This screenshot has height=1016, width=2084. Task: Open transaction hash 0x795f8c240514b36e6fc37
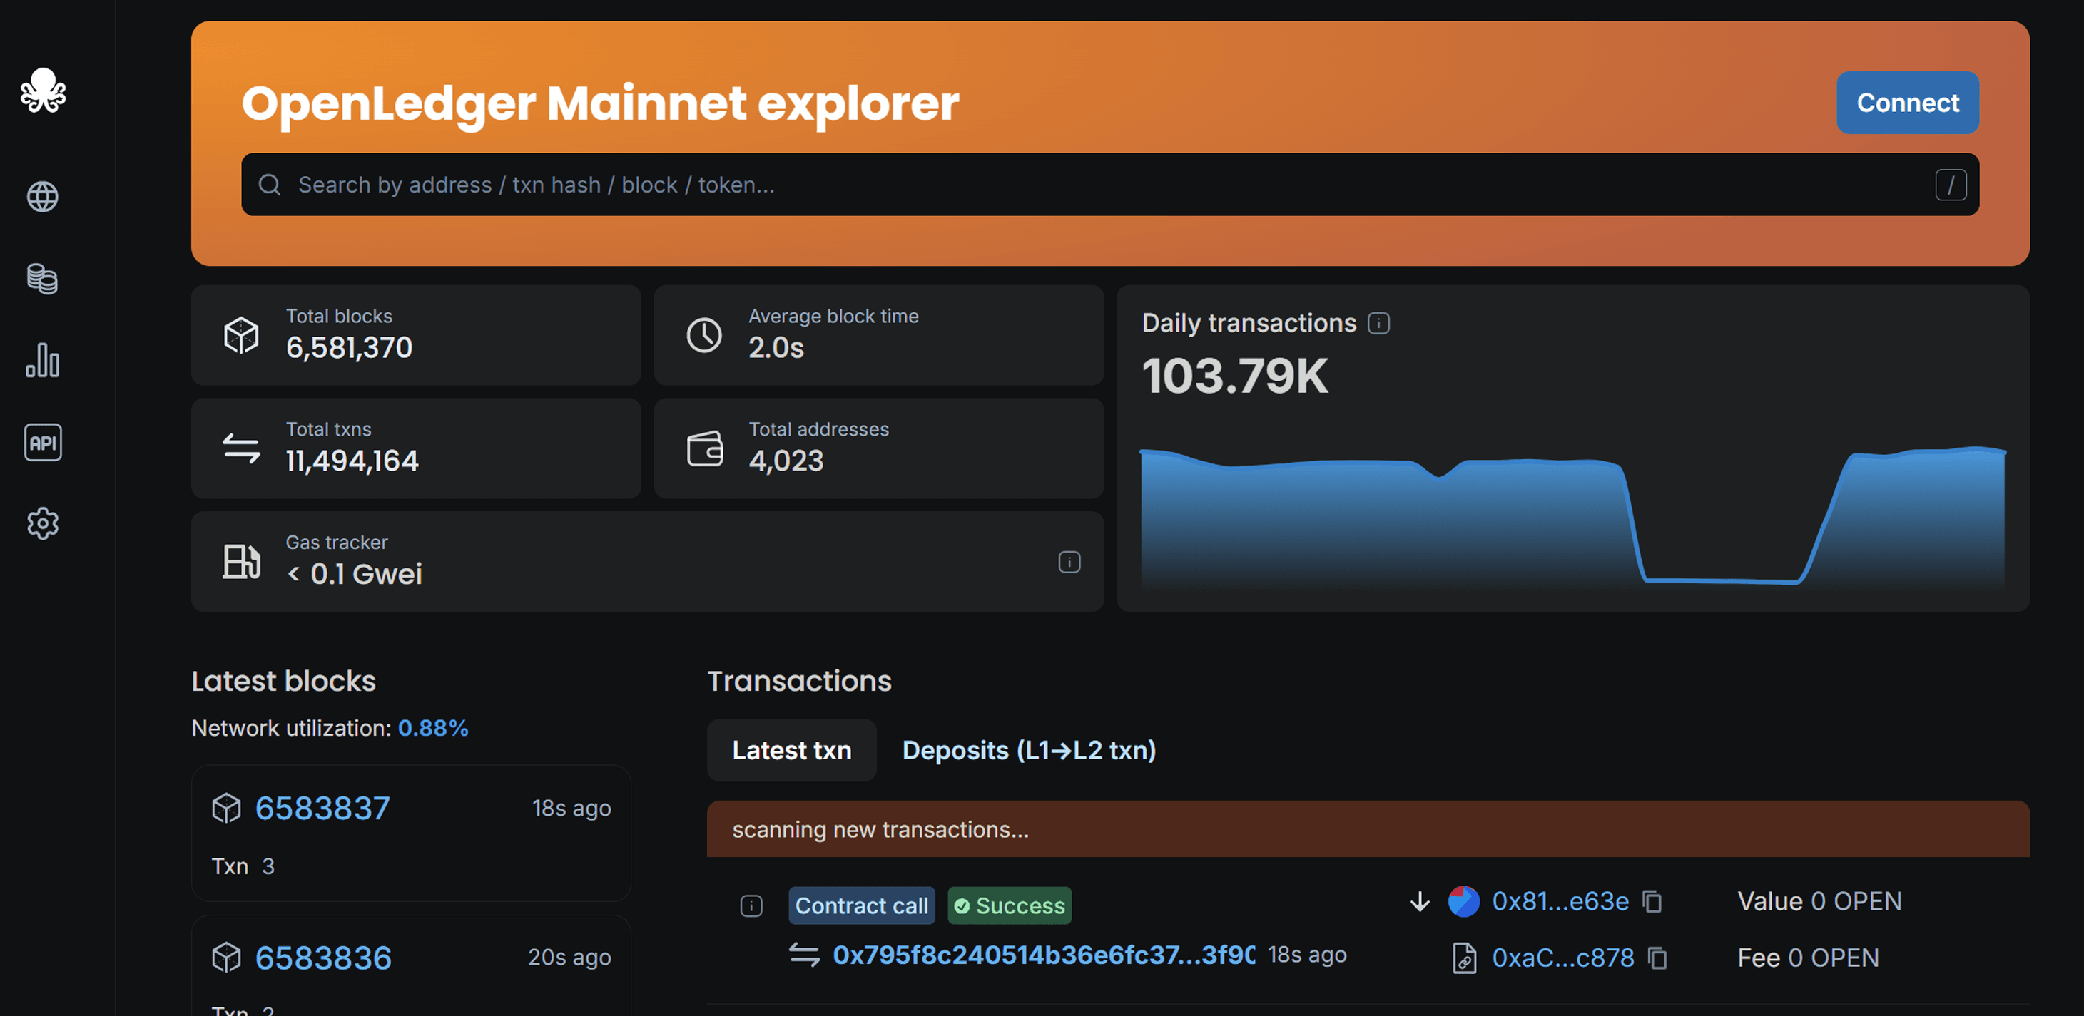click(1043, 955)
